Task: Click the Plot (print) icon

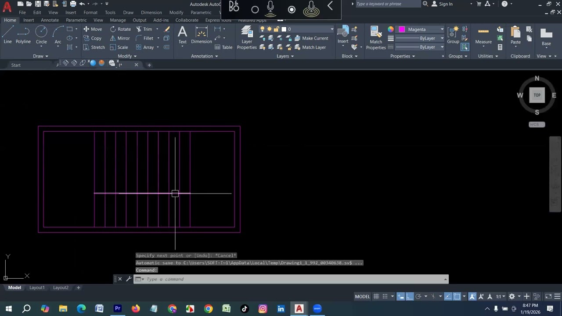Action: coord(73,4)
